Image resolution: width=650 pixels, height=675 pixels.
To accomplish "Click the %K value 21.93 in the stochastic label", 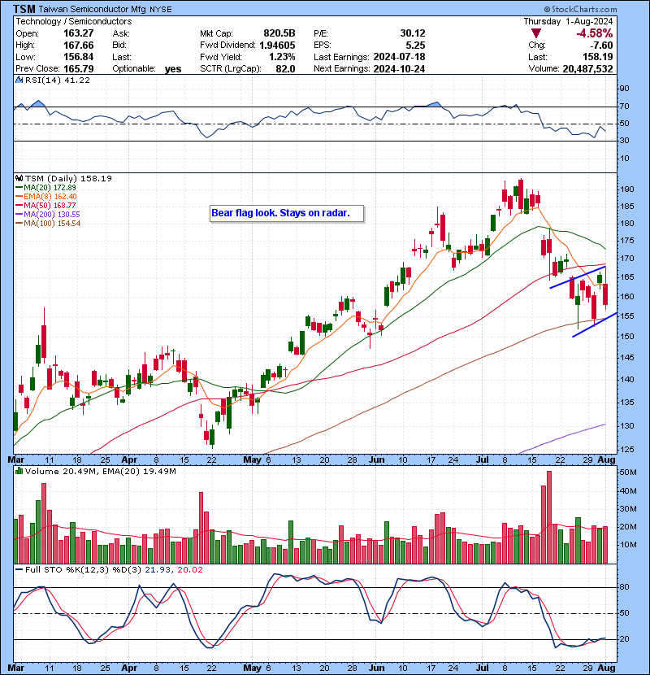I will 157,570.
